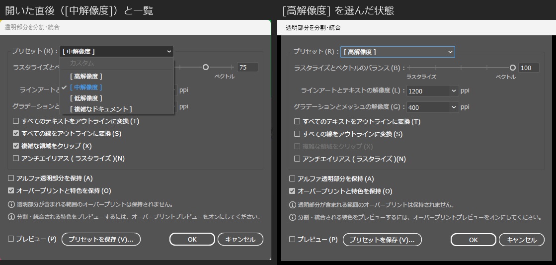Click info icon beside 分割・統合される特色 note, left dialog

click(x=11, y=217)
